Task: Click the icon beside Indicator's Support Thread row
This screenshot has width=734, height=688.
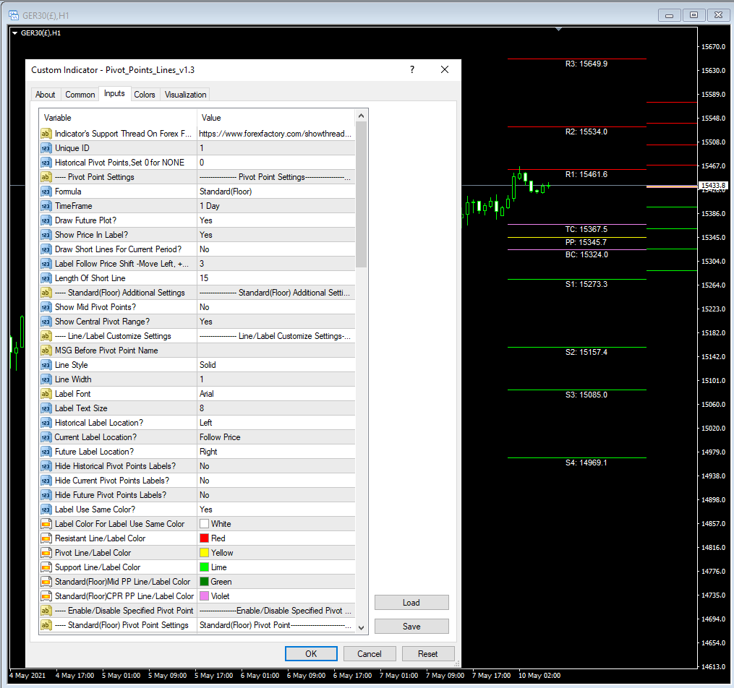Action: (x=46, y=134)
